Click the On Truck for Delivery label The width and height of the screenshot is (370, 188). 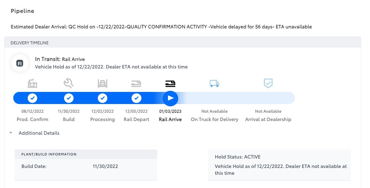215,120
